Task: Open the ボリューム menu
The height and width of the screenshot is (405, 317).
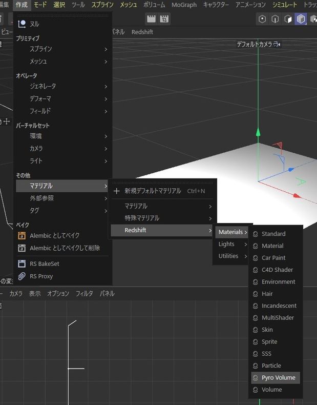Action: pyautogui.click(x=154, y=5)
